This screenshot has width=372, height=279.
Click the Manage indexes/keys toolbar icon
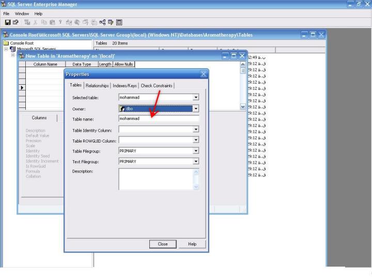pos(111,22)
